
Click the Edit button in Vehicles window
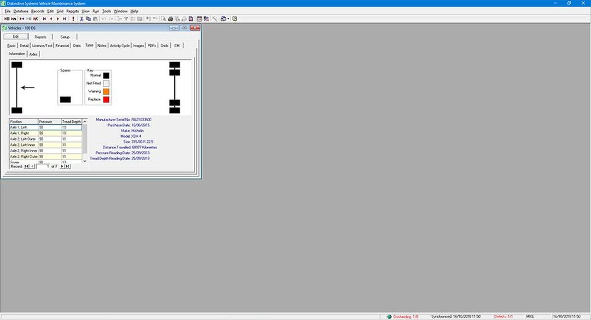coord(16,37)
